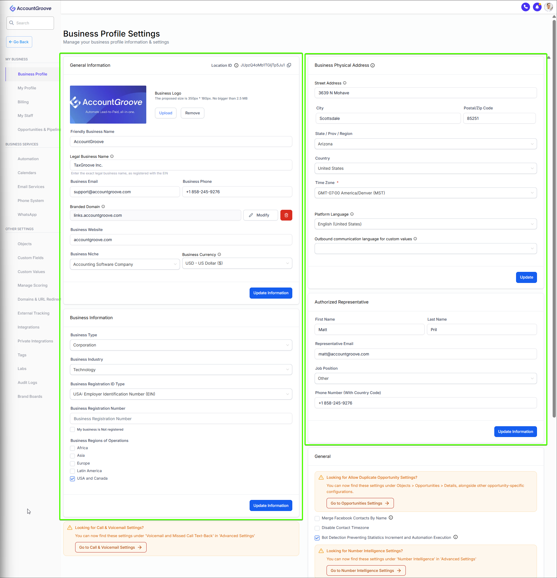Image resolution: width=557 pixels, height=578 pixels.
Task: Click the sidebar Search input field
Action: click(30, 23)
